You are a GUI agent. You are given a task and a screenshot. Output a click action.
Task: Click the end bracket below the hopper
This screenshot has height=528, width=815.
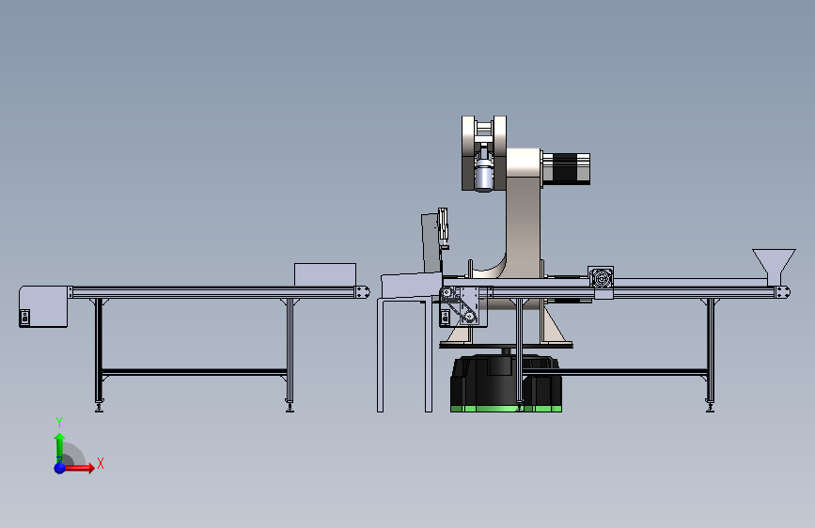[x=782, y=292]
